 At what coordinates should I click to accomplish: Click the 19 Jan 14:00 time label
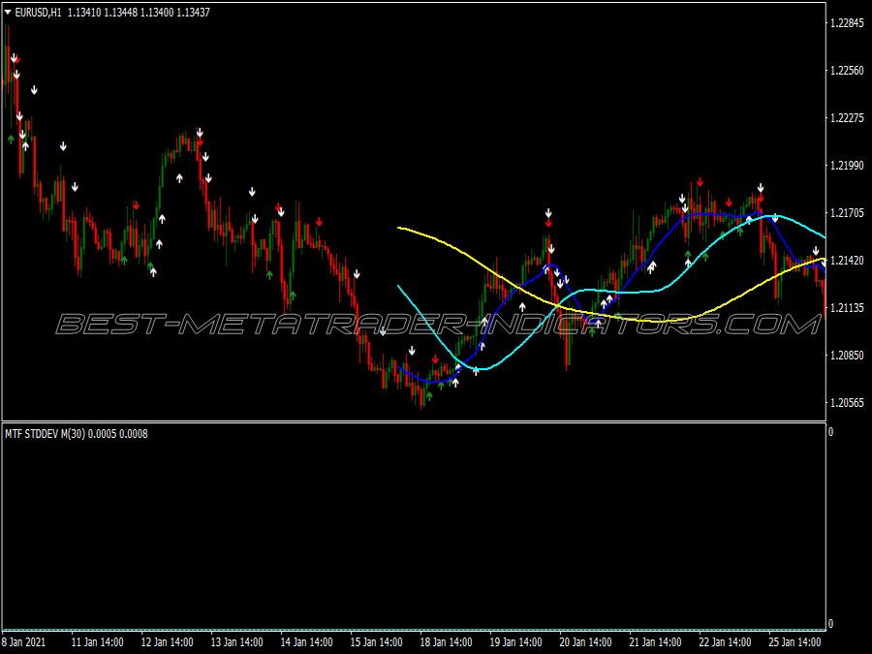515,641
